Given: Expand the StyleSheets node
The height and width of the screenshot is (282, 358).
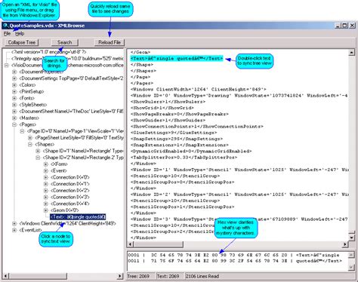Looking at the screenshot, I should pyautogui.click(x=14, y=105).
